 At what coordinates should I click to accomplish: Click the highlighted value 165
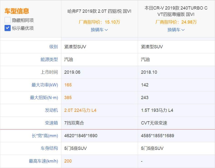tap(68, 85)
